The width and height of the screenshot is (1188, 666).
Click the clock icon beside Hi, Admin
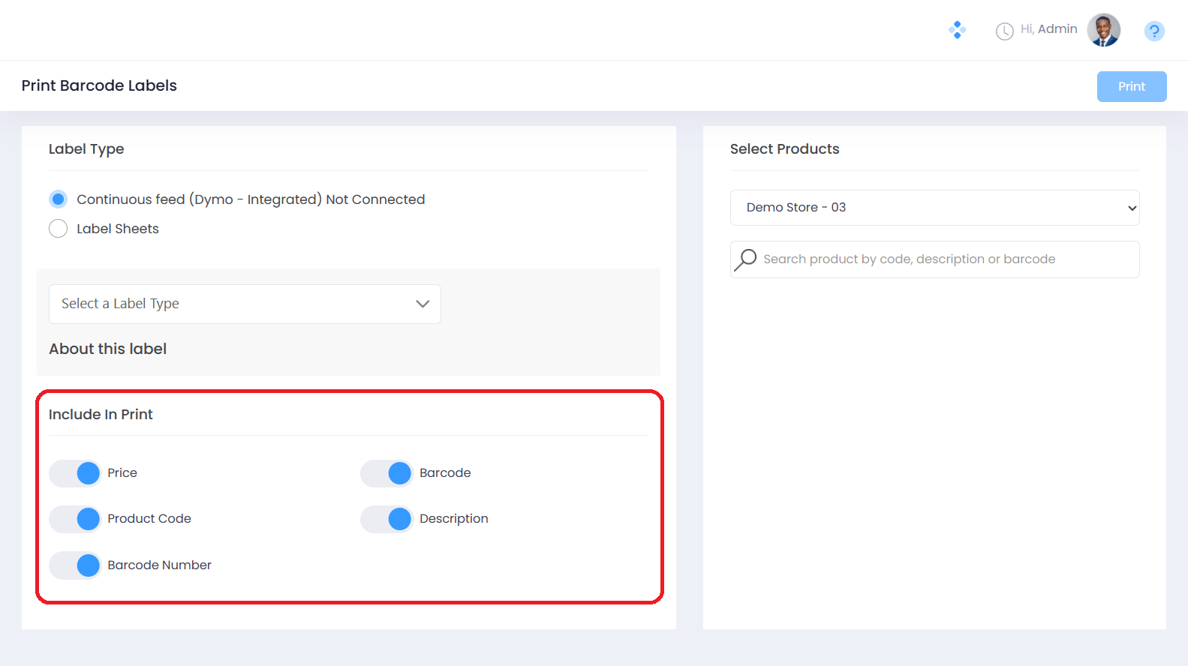[1004, 31]
